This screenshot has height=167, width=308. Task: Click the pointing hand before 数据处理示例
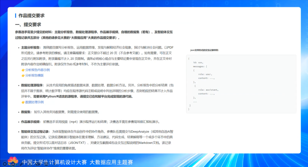click(x=23, y=102)
